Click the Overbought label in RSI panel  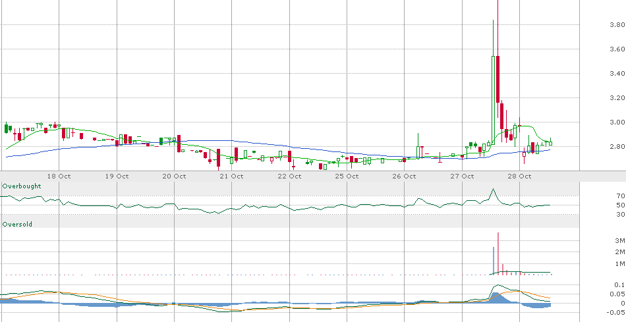tap(22, 186)
